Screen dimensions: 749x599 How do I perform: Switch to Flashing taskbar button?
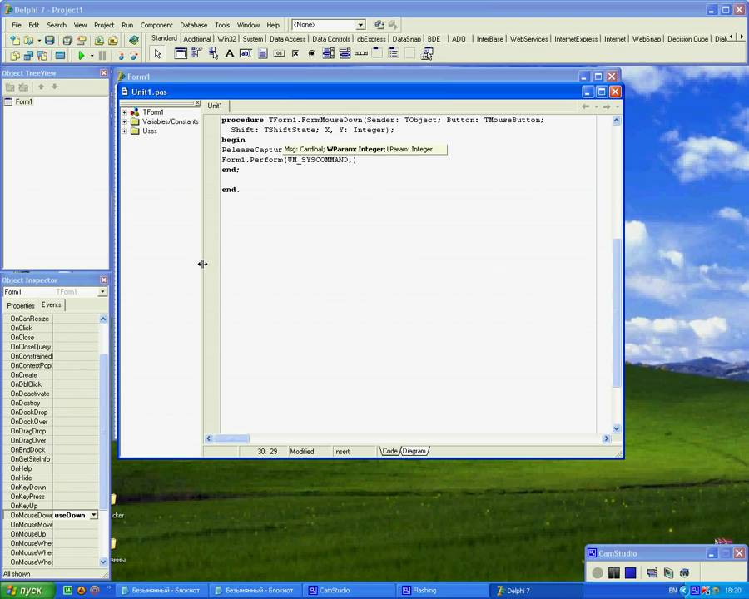pyautogui.click(x=442, y=591)
